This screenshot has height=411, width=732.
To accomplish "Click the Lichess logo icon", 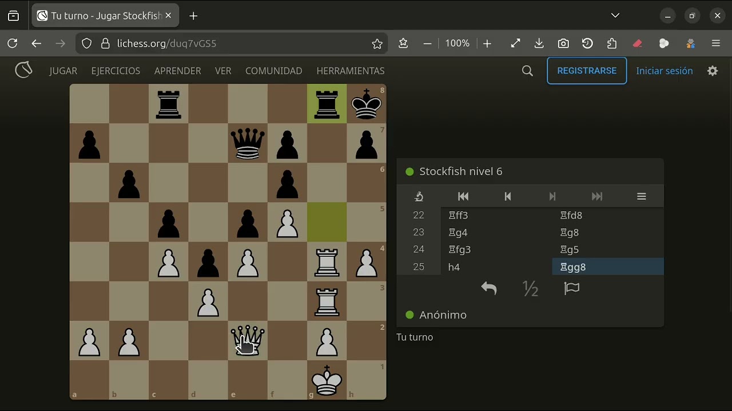I will (x=23, y=70).
